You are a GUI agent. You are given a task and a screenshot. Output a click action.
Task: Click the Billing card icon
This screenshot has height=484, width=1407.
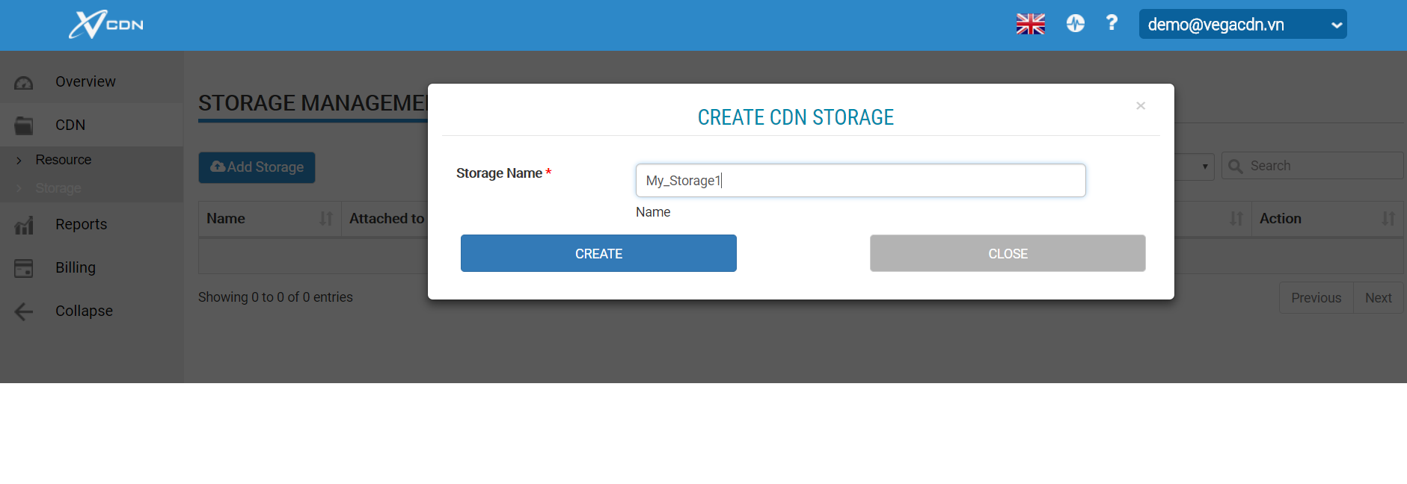pos(24,268)
